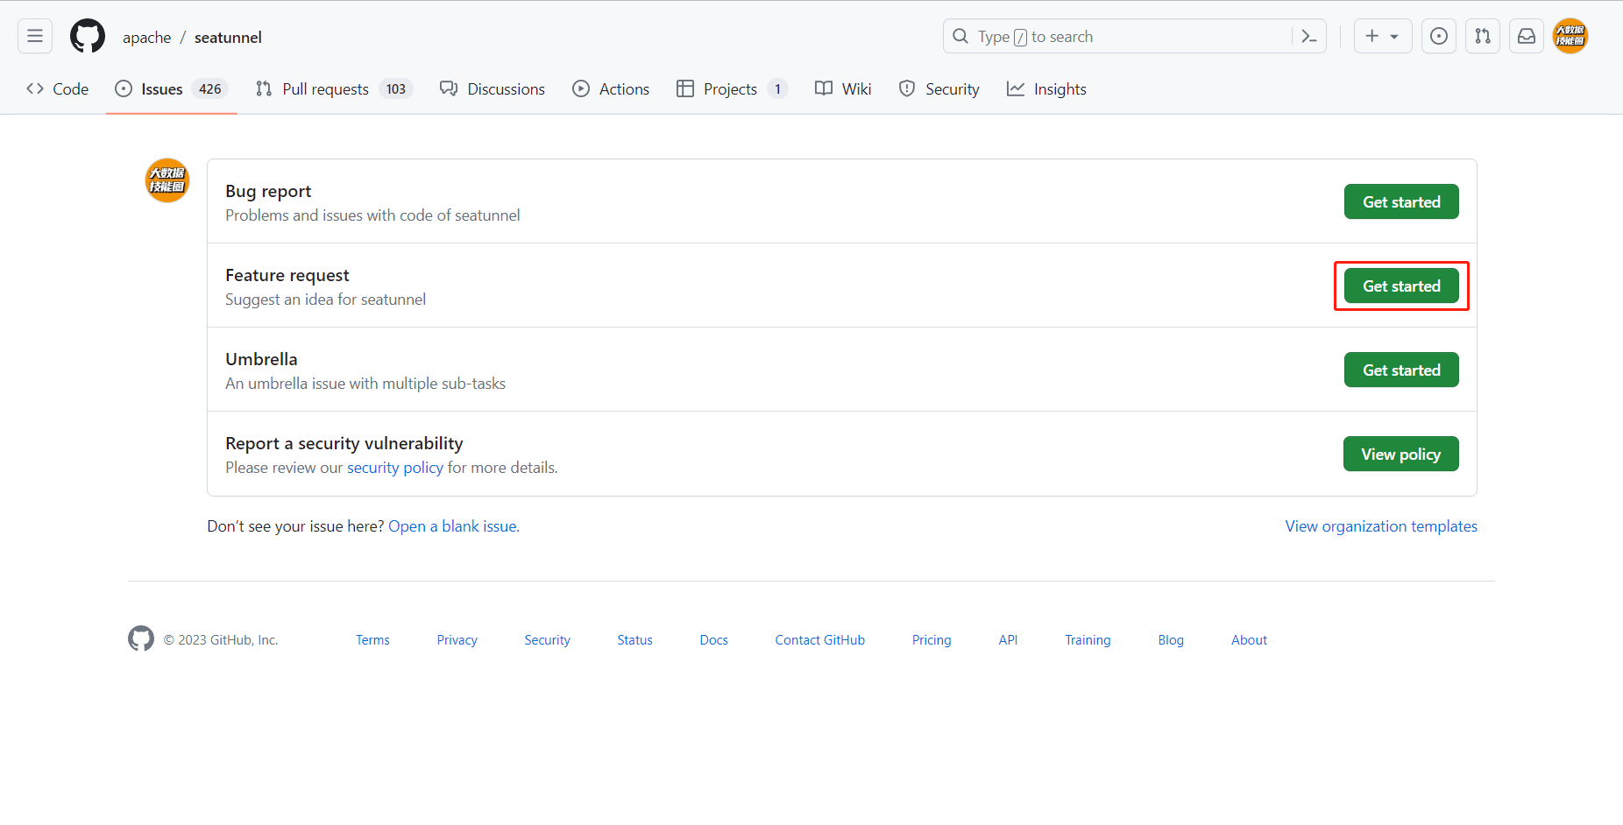Click the Pull requests count badge 103
The image size is (1623, 825).
click(396, 88)
